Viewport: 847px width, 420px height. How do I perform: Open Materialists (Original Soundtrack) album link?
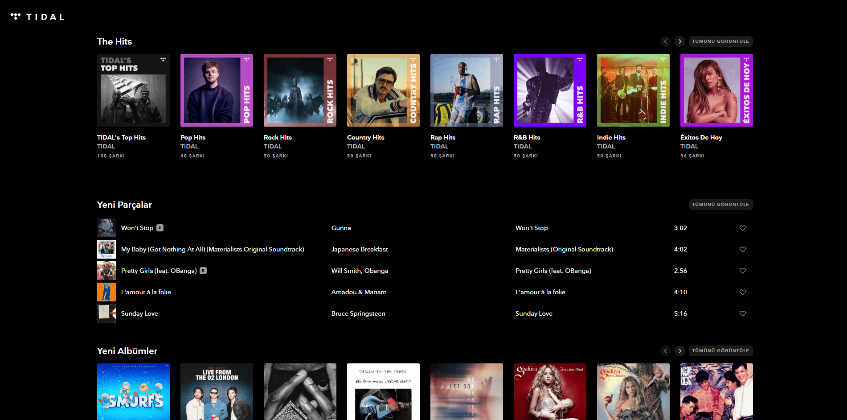[x=565, y=249]
